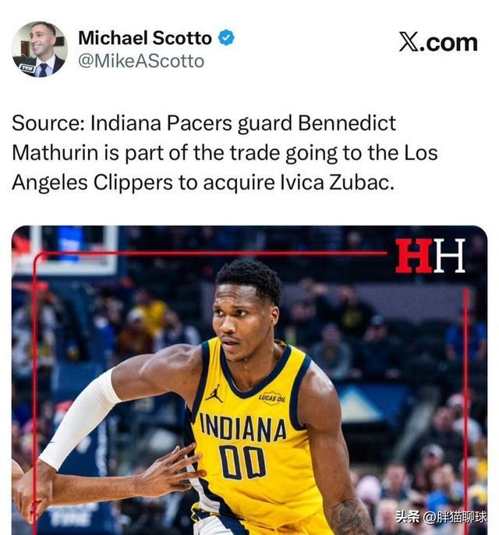The image size is (499, 535).
Task: Select the word "Bennedict" in the tweet
Action: (347, 123)
